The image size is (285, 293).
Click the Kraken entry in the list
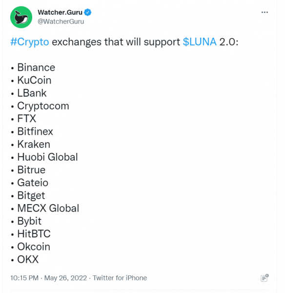click(34, 144)
